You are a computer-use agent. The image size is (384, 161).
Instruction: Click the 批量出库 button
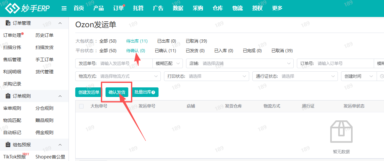pos(145,92)
